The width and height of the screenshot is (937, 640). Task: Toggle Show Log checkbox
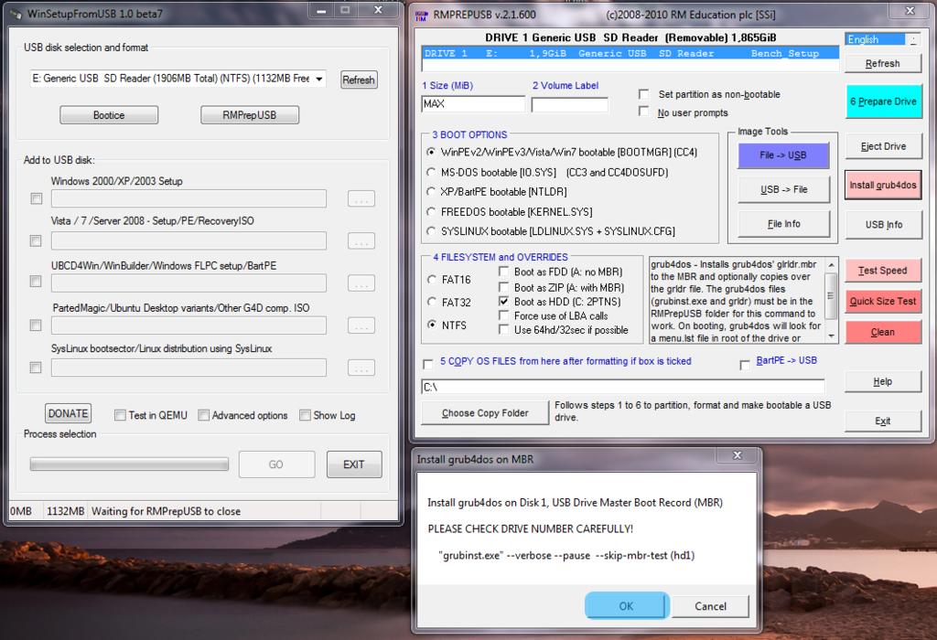click(306, 415)
